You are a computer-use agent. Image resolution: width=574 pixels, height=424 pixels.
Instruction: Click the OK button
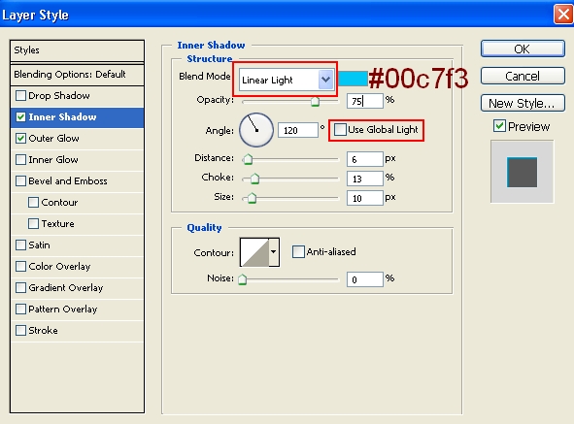click(523, 49)
